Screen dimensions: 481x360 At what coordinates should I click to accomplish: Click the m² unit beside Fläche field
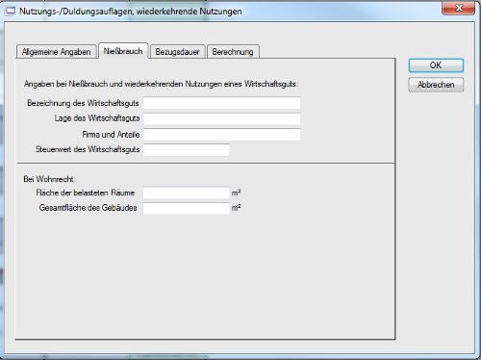[x=237, y=193]
